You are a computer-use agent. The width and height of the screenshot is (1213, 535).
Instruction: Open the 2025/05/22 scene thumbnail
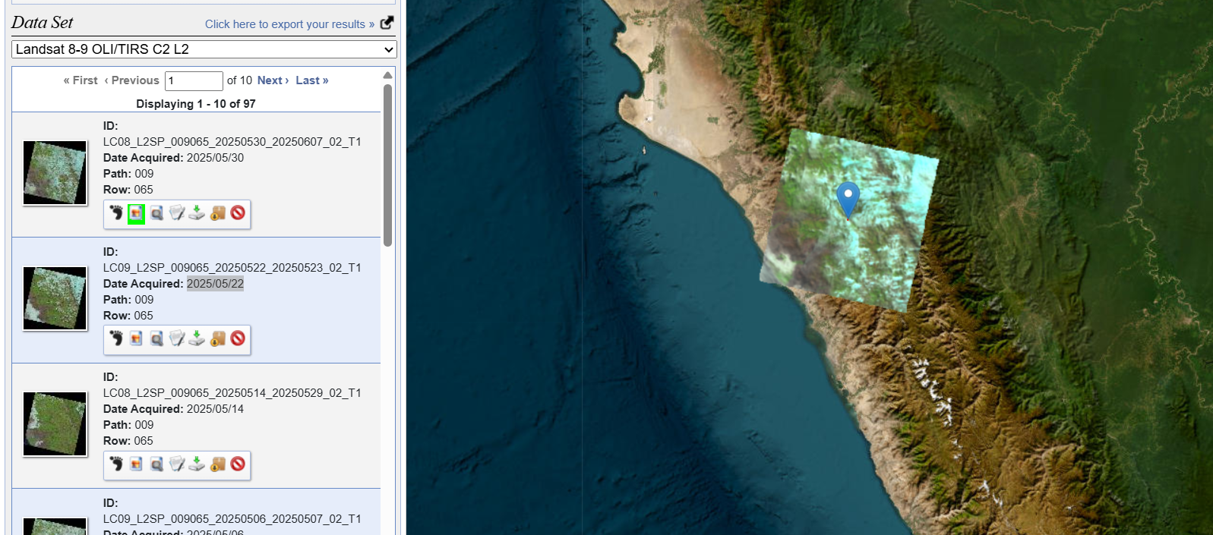tap(55, 298)
